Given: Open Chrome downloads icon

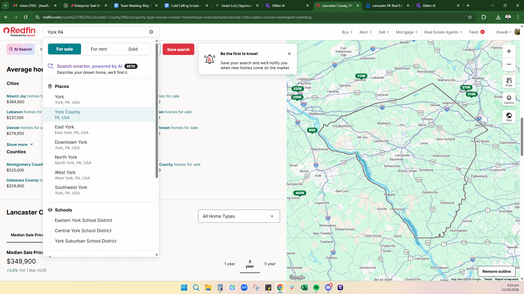Looking at the screenshot, I should [x=498, y=17].
